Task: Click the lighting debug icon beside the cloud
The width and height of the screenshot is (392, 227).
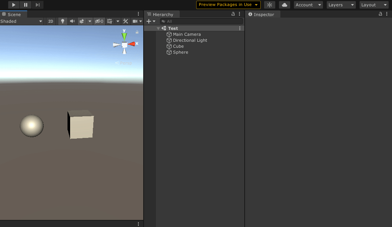Action: tap(269, 5)
